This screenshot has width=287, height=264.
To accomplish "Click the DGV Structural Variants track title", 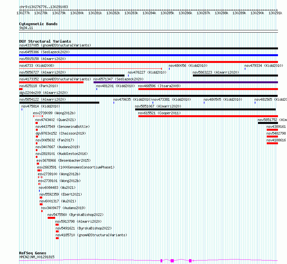I will (x=45, y=41).
